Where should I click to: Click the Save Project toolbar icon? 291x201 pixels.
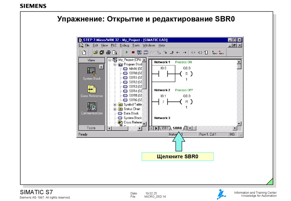pyautogui.click(x=102, y=52)
